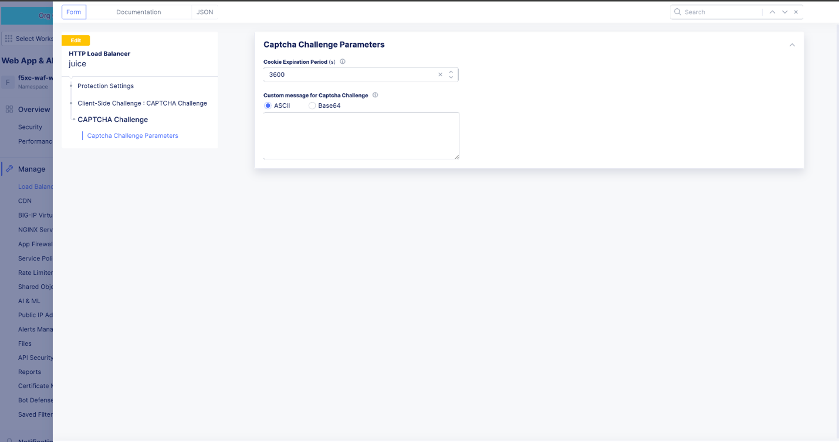This screenshot has height=442, width=839.
Task: Click the info icon beside Custom message label
Action: point(375,94)
